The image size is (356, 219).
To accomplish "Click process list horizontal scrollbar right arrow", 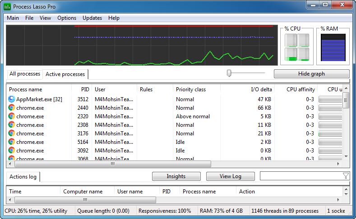I will [338, 164].
